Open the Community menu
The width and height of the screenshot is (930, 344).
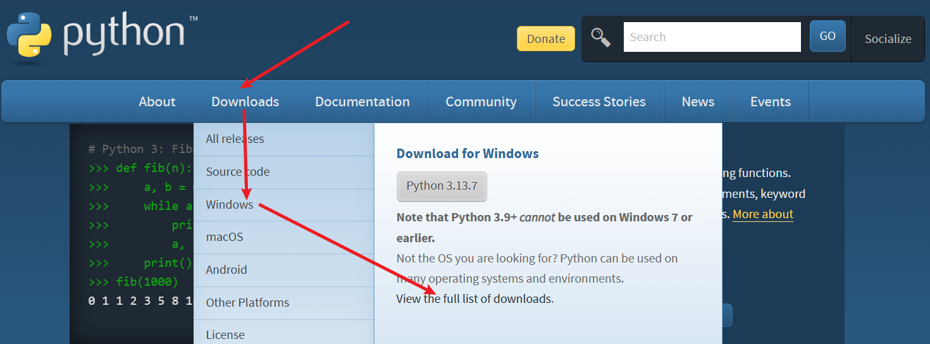tap(481, 102)
